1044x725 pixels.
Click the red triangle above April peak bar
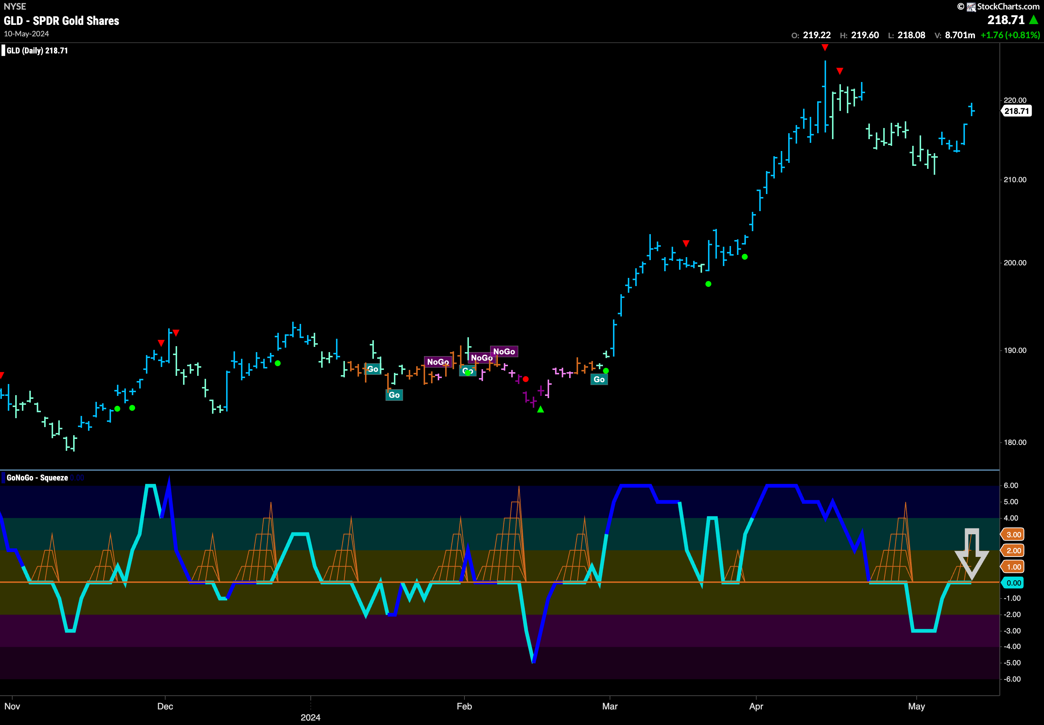(825, 47)
